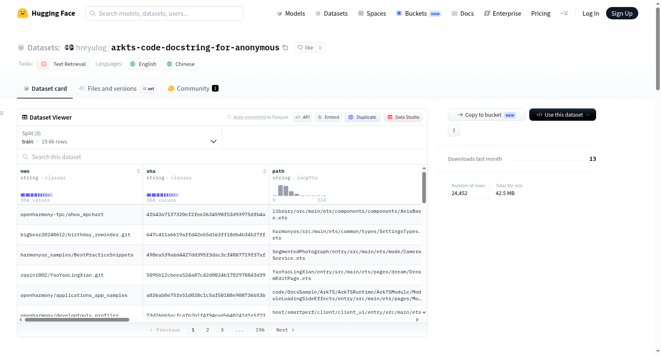Click the sha column distribution bar
Viewport: 661px width, 355px height.
coord(163,195)
